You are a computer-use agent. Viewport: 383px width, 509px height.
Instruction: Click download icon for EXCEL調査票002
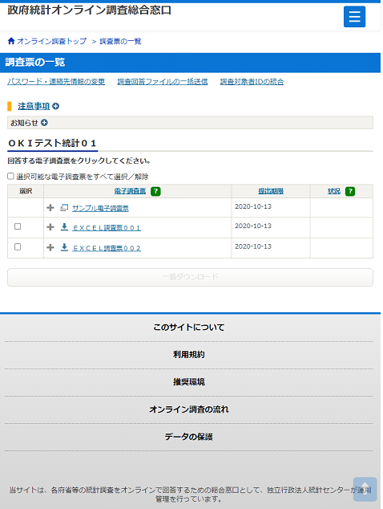tap(64, 247)
